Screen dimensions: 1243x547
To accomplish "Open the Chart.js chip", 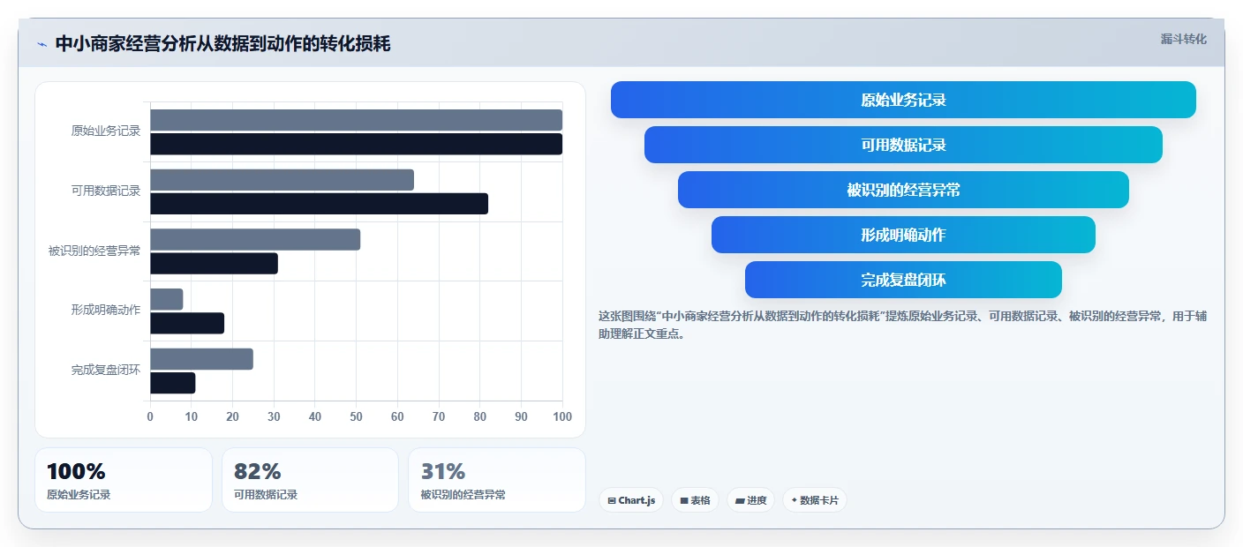I will 631,500.
